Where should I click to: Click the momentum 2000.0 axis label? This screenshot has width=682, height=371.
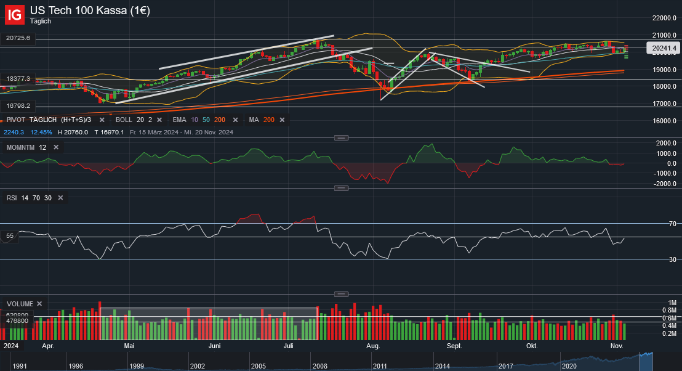tap(667, 143)
